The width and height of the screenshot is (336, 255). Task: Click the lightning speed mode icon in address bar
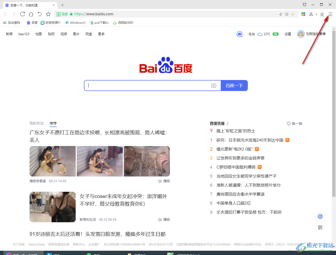[x=281, y=14]
